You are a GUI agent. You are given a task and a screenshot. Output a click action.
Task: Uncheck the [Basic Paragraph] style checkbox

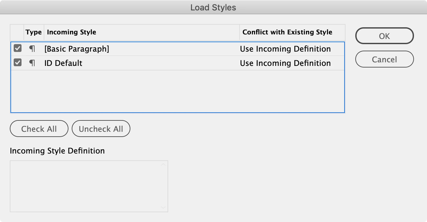[x=18, y=49]
